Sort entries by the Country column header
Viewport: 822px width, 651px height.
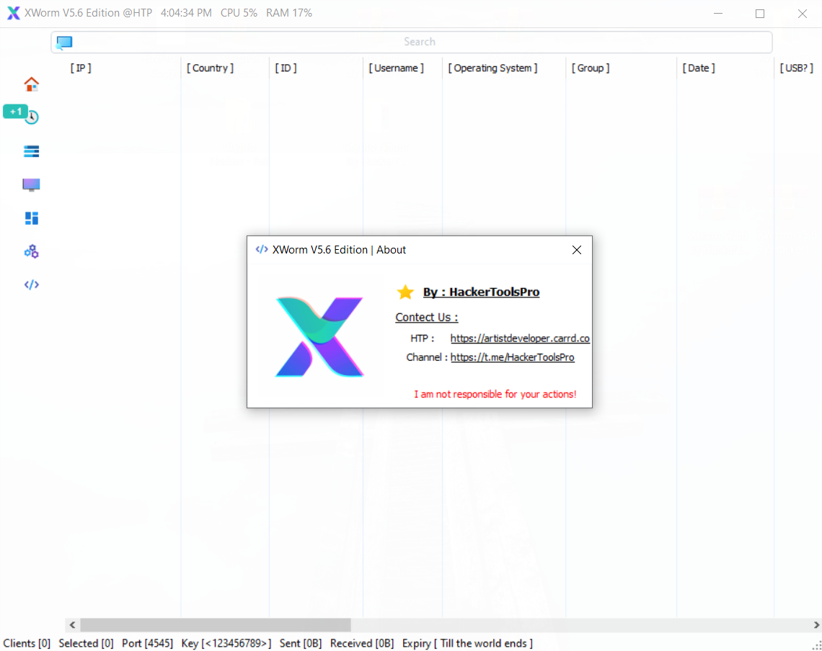click(209, 68)
